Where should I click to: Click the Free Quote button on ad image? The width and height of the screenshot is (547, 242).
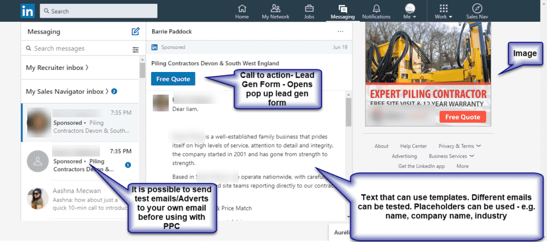(463, 117)
